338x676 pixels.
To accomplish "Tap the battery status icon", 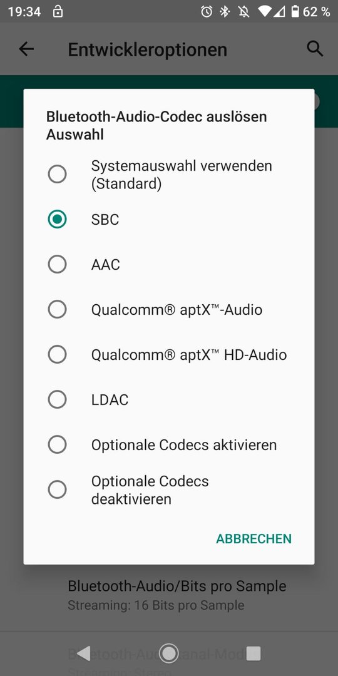I will pos(295,12).
